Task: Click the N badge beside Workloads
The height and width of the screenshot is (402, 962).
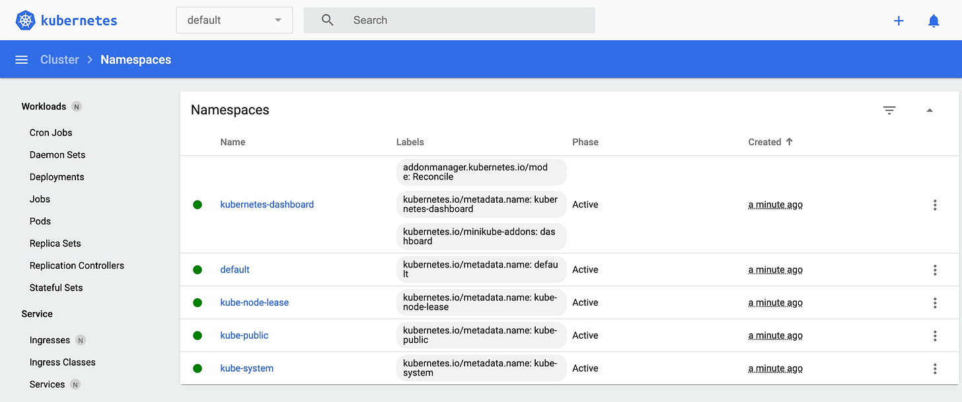Action: [x=77, y=106]
